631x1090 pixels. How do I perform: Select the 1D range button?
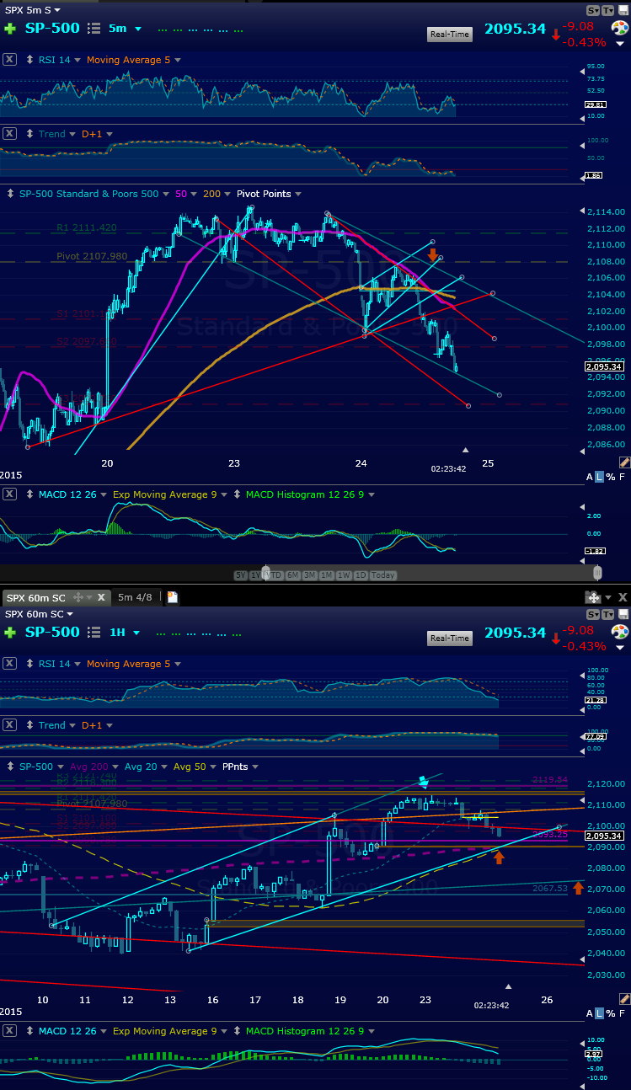point(360,575)
